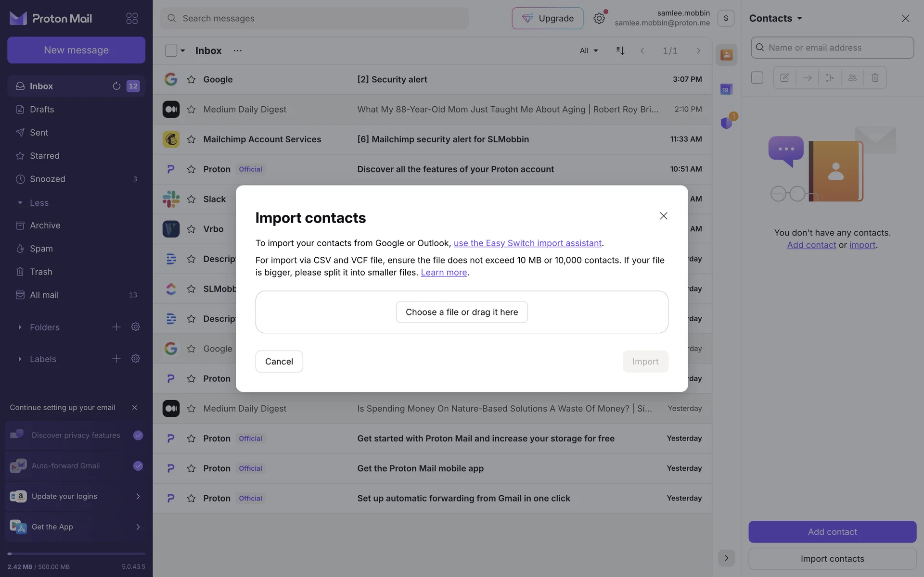Open the Easy Switch import assistant link
The height and width of the screenshot is (577, 924).
[527, 243]
